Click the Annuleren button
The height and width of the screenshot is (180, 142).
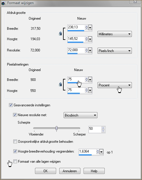pos(70,171)
